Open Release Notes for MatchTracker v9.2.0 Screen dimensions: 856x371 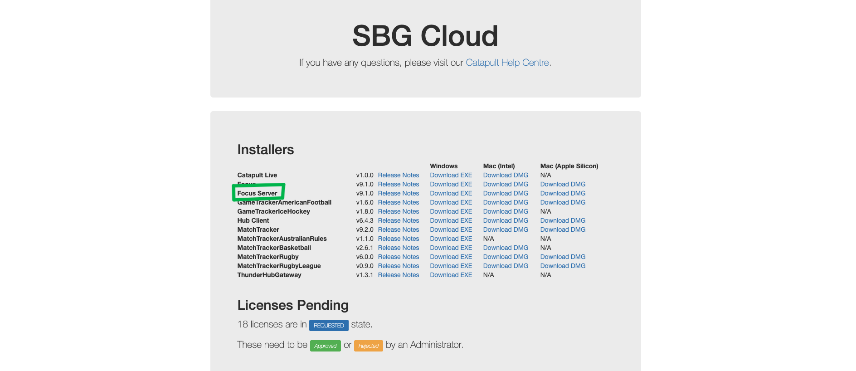click(399, 229)
